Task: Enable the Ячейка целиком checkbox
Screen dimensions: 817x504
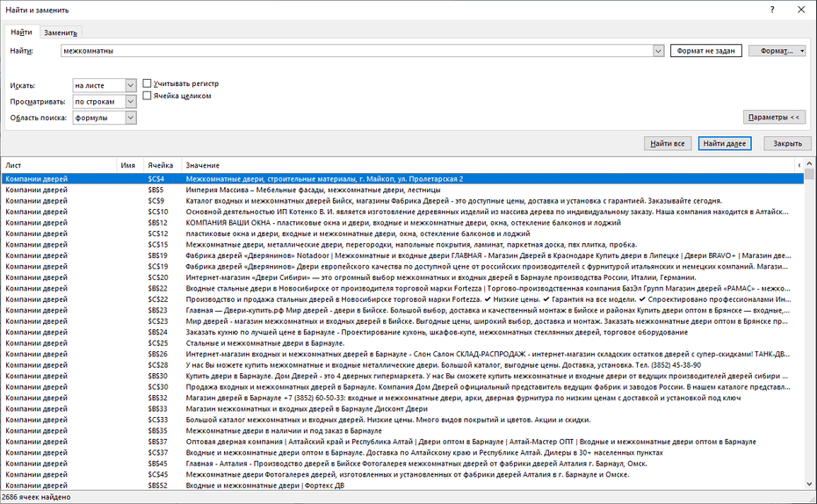Action: pyautogui.click(x=147, y=96)
